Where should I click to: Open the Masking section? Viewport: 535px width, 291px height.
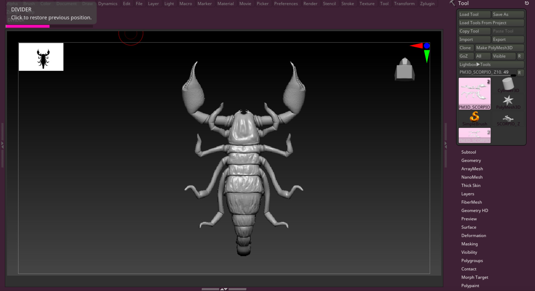pos(469,244)
